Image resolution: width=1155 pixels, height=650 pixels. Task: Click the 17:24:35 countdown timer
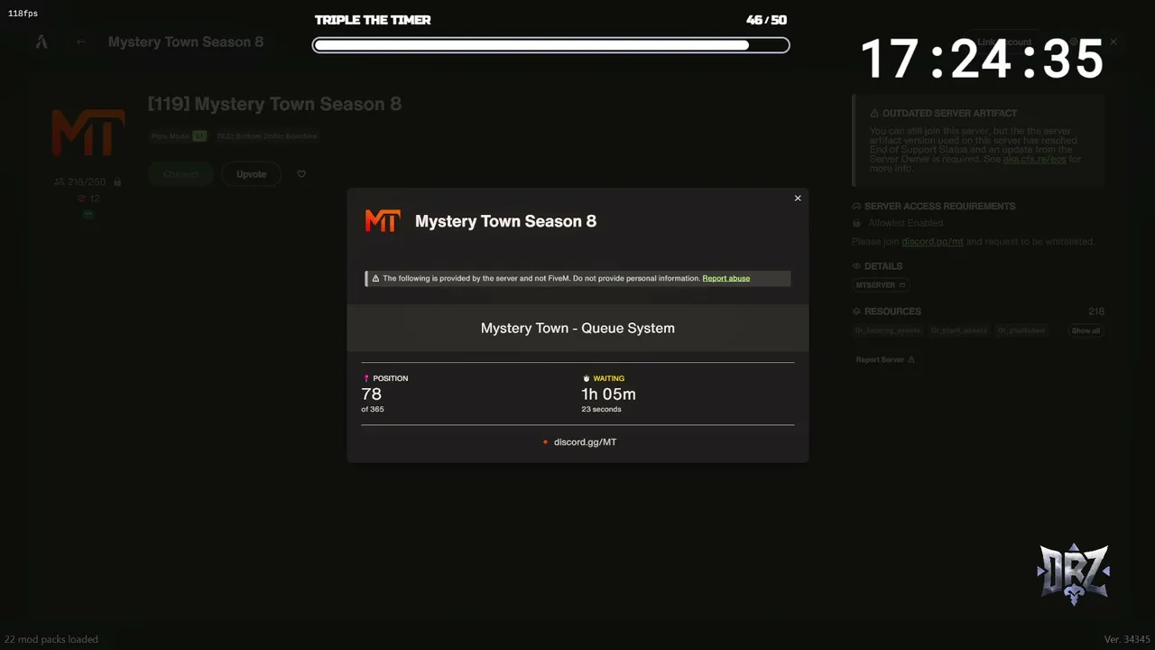click(983, 60)
